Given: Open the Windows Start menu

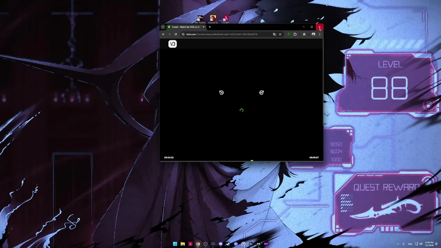Looking at the screenshot, I should tap(175, 244).
